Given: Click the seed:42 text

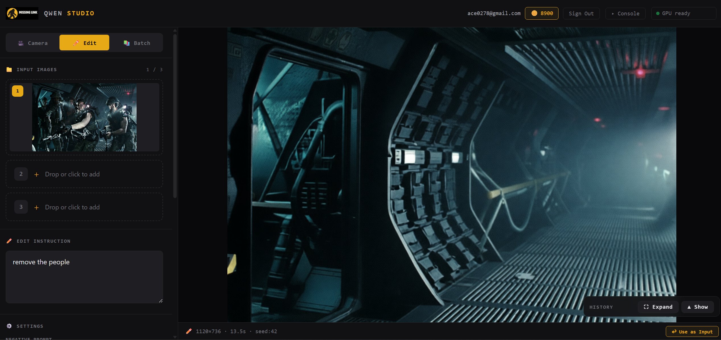Looking at the screenshot, I should point(266,331).
